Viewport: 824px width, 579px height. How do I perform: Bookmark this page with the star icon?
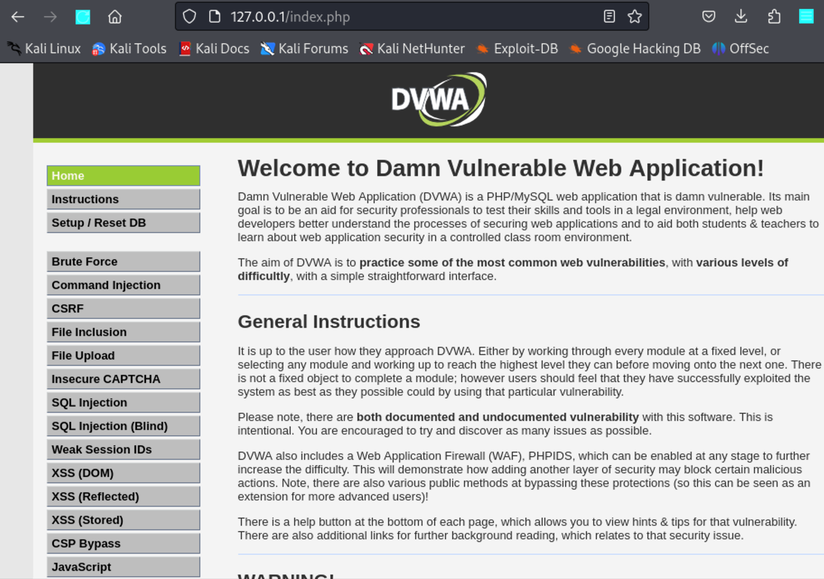click(634, 17)
